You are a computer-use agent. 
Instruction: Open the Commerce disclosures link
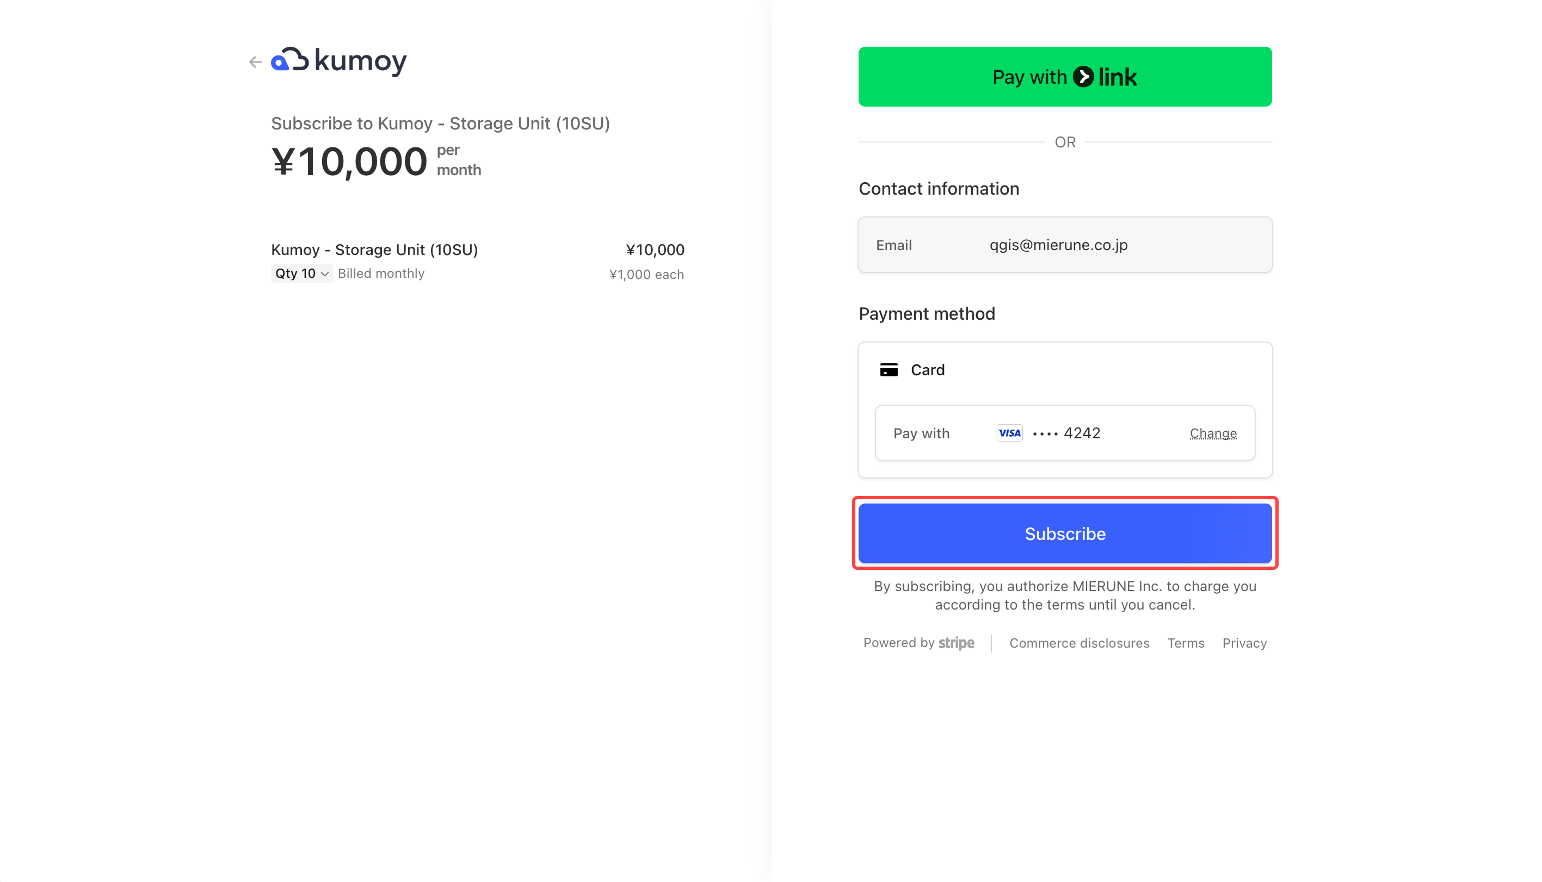[x=1079, y=643]
